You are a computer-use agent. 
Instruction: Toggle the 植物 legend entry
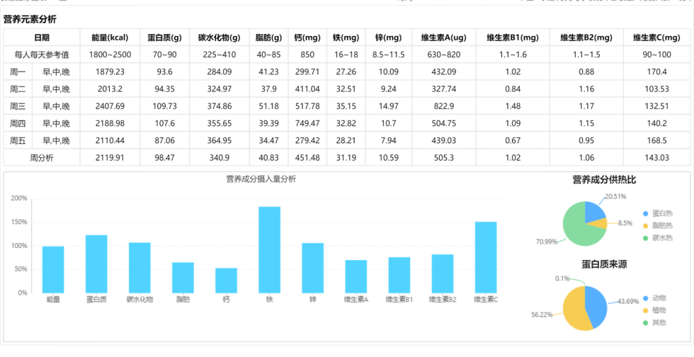[x=655, y=311]
